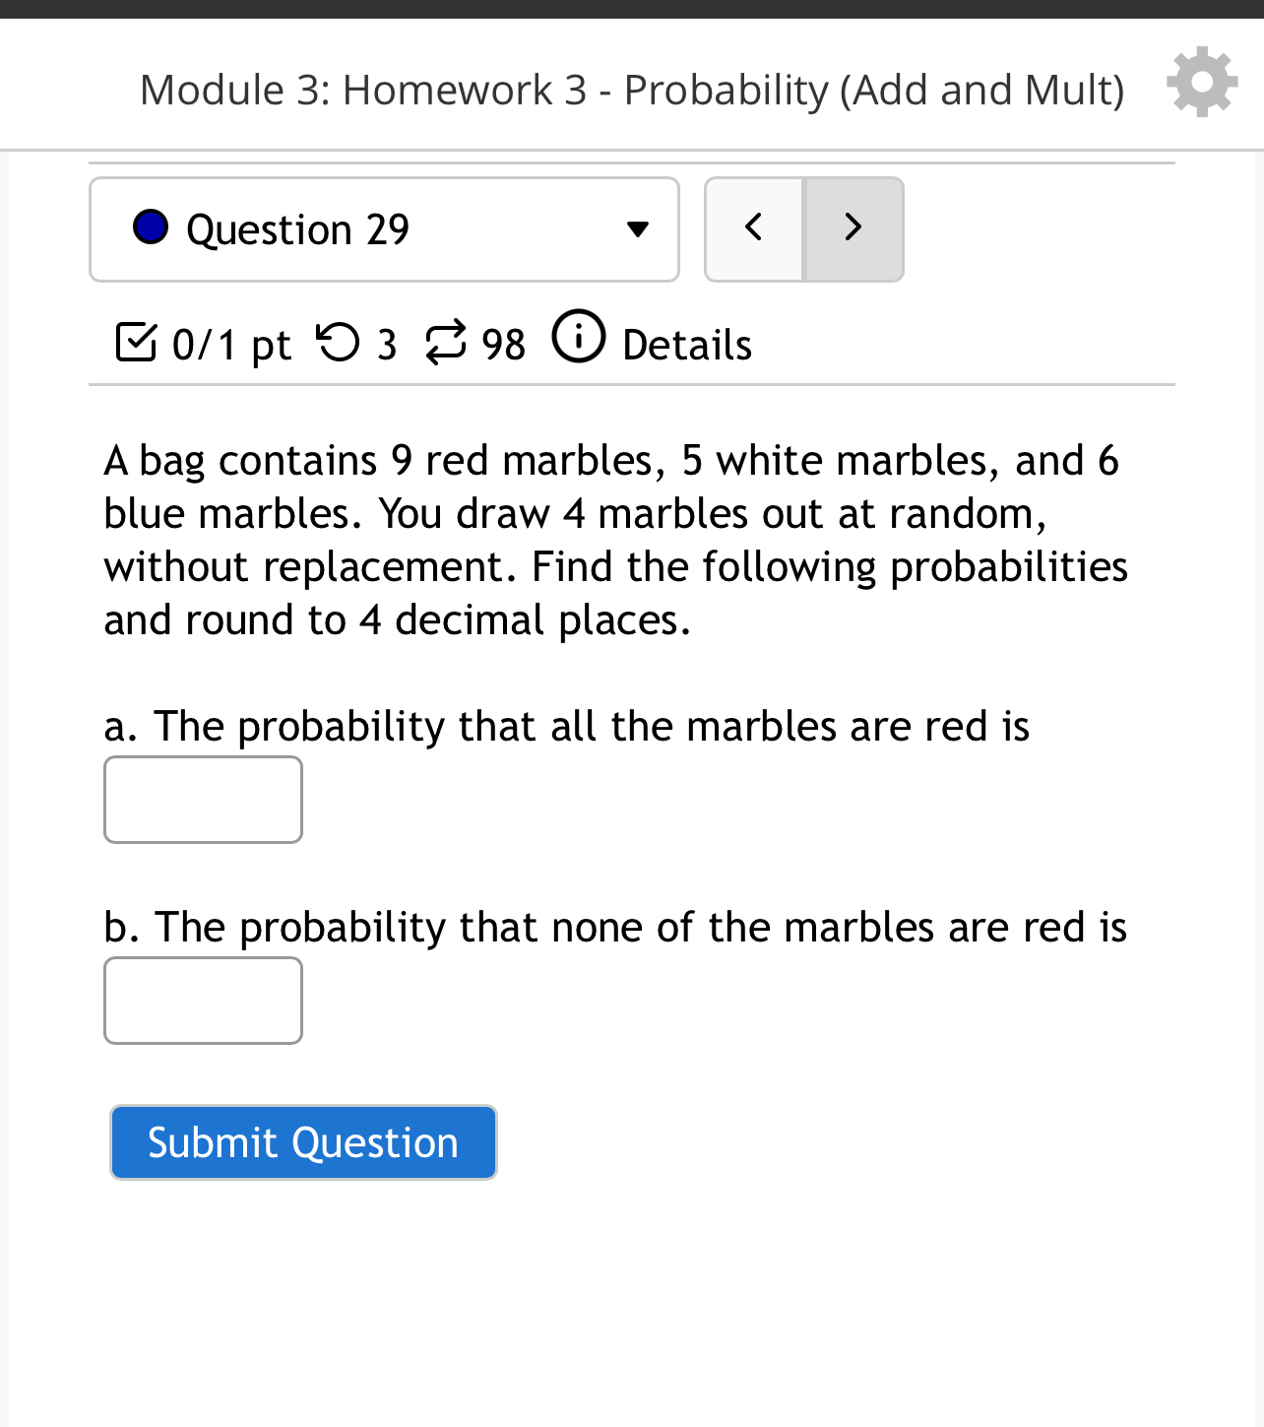Click inside the answer box for part b
The width and height of the screenshot is (1264, 1427).
203,1001
